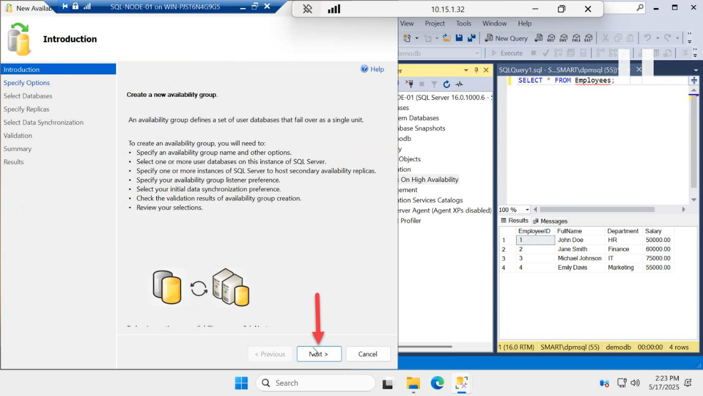Click the Windows Start button on taskbar
The image size is (703, 396).
click(x=241, y=383)
